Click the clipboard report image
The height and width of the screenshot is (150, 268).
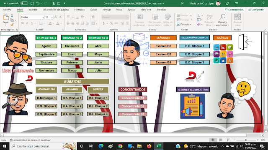pyautogui.click(x=193, y=106)
